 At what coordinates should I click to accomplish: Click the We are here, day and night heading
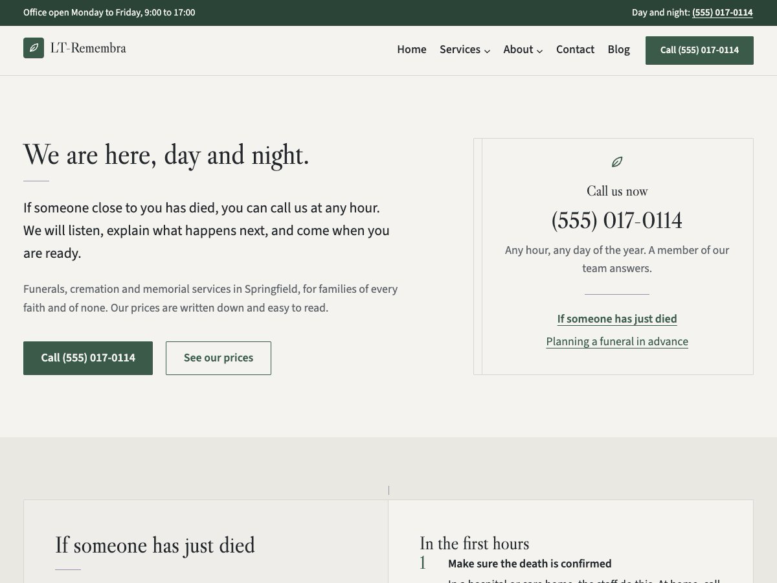click(x=166, y=155)
